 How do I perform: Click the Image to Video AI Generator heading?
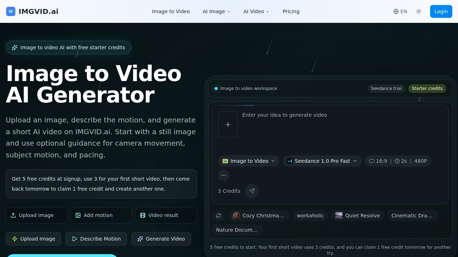click(x=94, y=84)
